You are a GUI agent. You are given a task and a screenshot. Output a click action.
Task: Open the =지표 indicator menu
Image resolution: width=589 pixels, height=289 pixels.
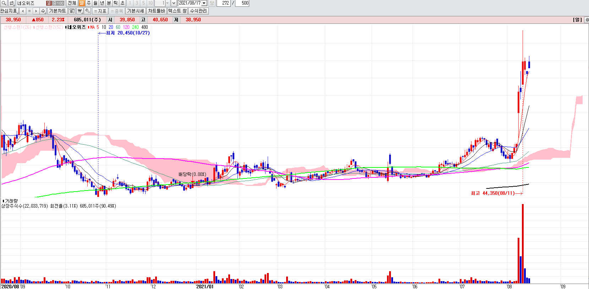click(x=100, y=11)
